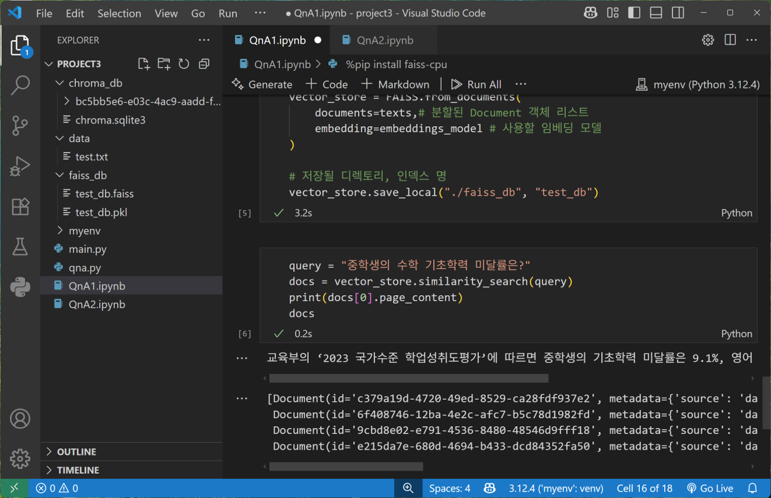Select kernel myenv (Python 3.12.4)
The height and width of the screenshot is (498, 771).
click(x=697, y=84)
